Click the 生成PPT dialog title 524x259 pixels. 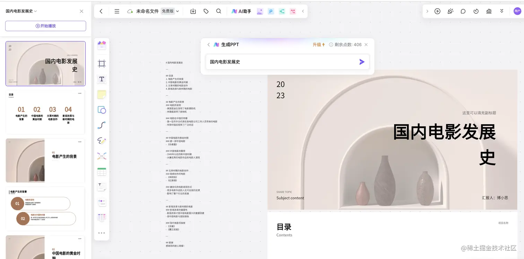point(230,45)
